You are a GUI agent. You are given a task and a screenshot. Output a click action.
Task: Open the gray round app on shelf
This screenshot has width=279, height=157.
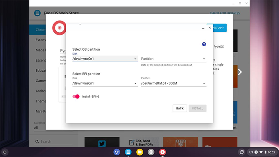(151, 152)
